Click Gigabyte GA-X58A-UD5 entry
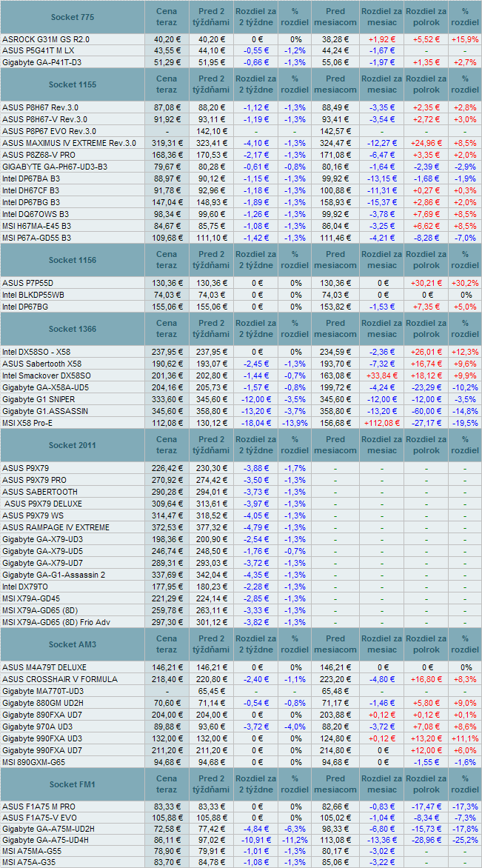This screenshot has width=482, height=868. [44, 387]
